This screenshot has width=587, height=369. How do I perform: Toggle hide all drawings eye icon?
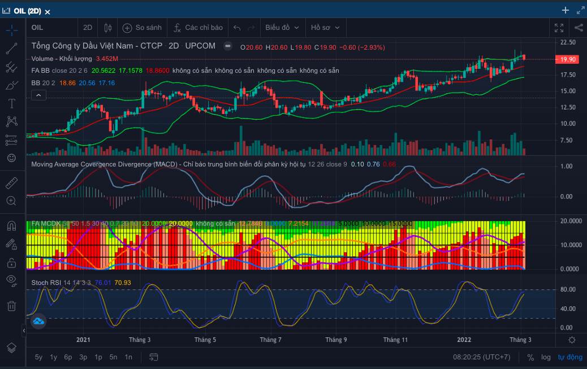[x=12, y=280]
